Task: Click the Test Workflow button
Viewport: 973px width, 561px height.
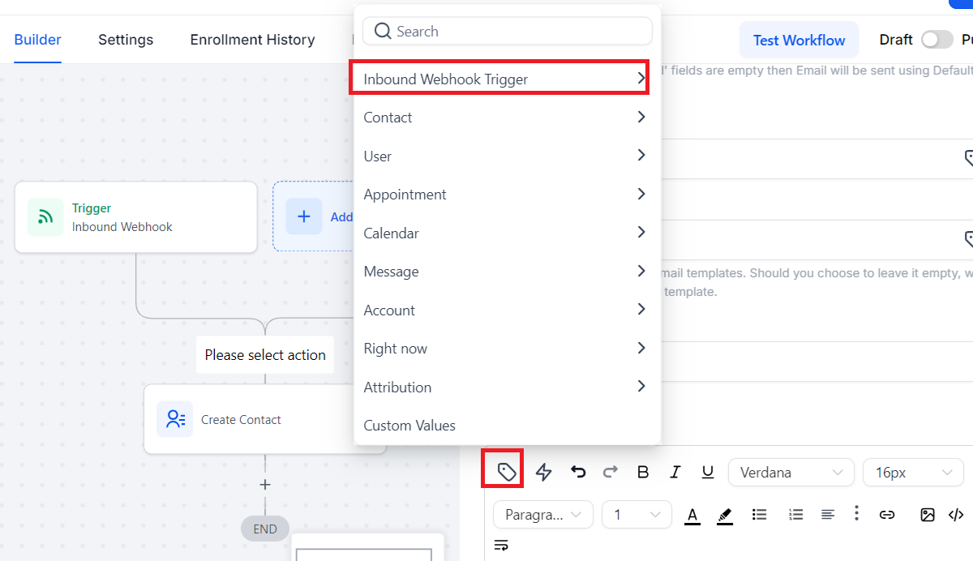Action: click(x=799, y=40)
